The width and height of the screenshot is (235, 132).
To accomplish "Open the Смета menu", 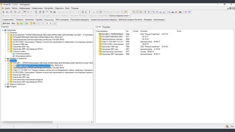I will pyautogui.click(x=7, y=8).
